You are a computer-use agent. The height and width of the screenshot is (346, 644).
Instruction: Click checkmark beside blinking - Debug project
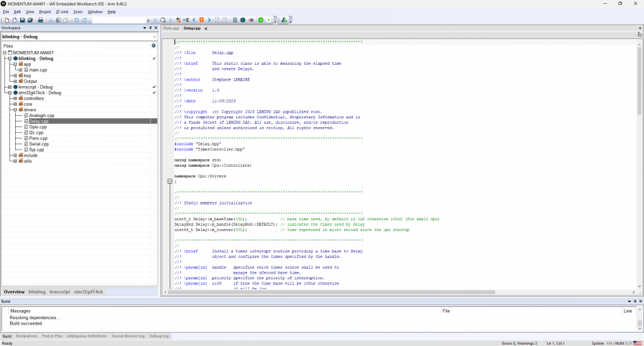154,59
